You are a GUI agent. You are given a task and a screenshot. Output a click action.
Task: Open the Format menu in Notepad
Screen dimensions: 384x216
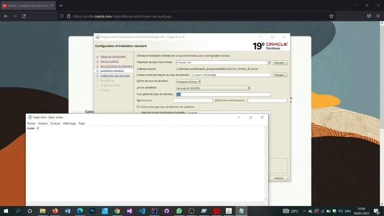point(55,124)
